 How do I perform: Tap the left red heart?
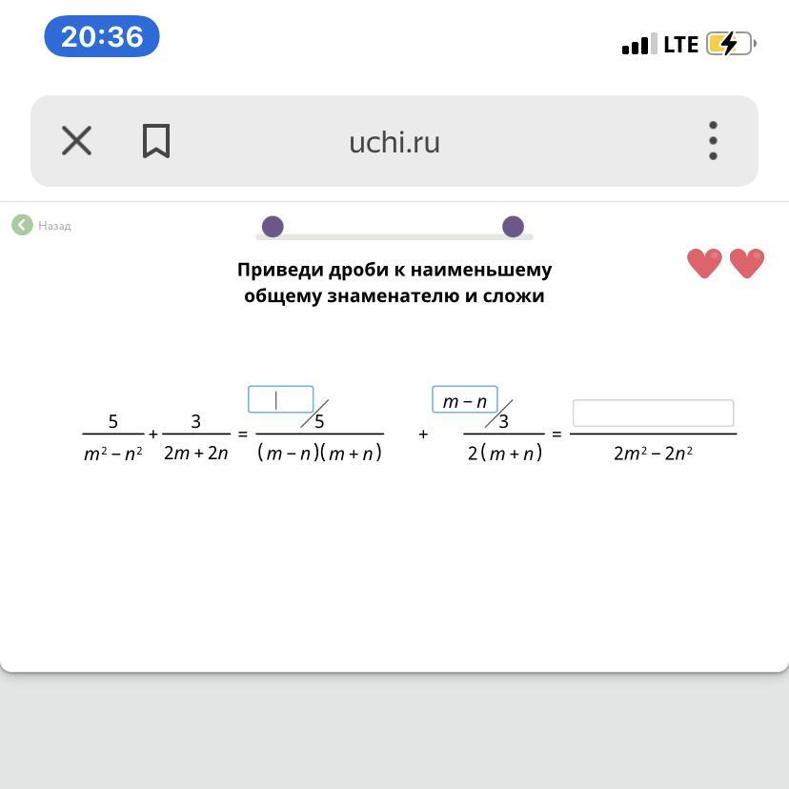click(x=704, y=263)
